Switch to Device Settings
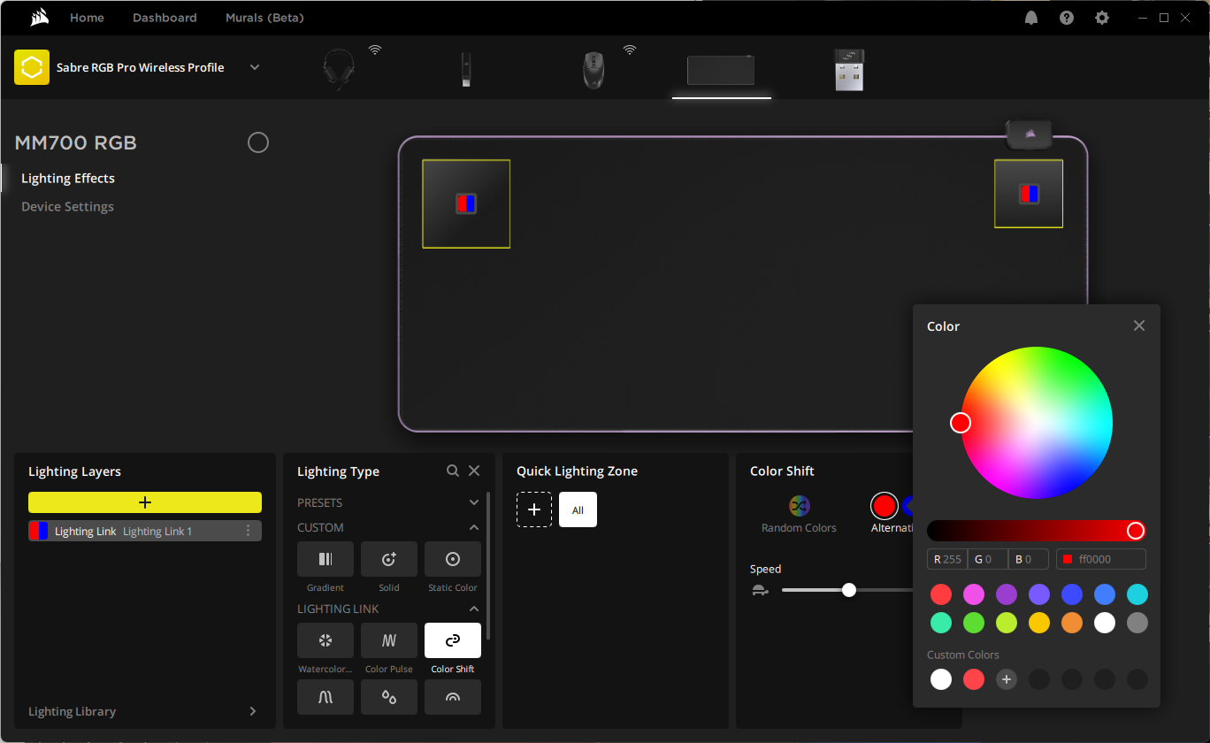The width and height of the screenshot is (1210, 743). 67,206
